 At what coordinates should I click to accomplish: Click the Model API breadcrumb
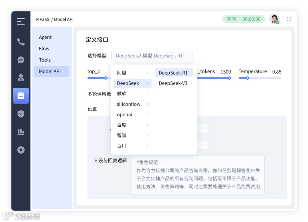64,19
